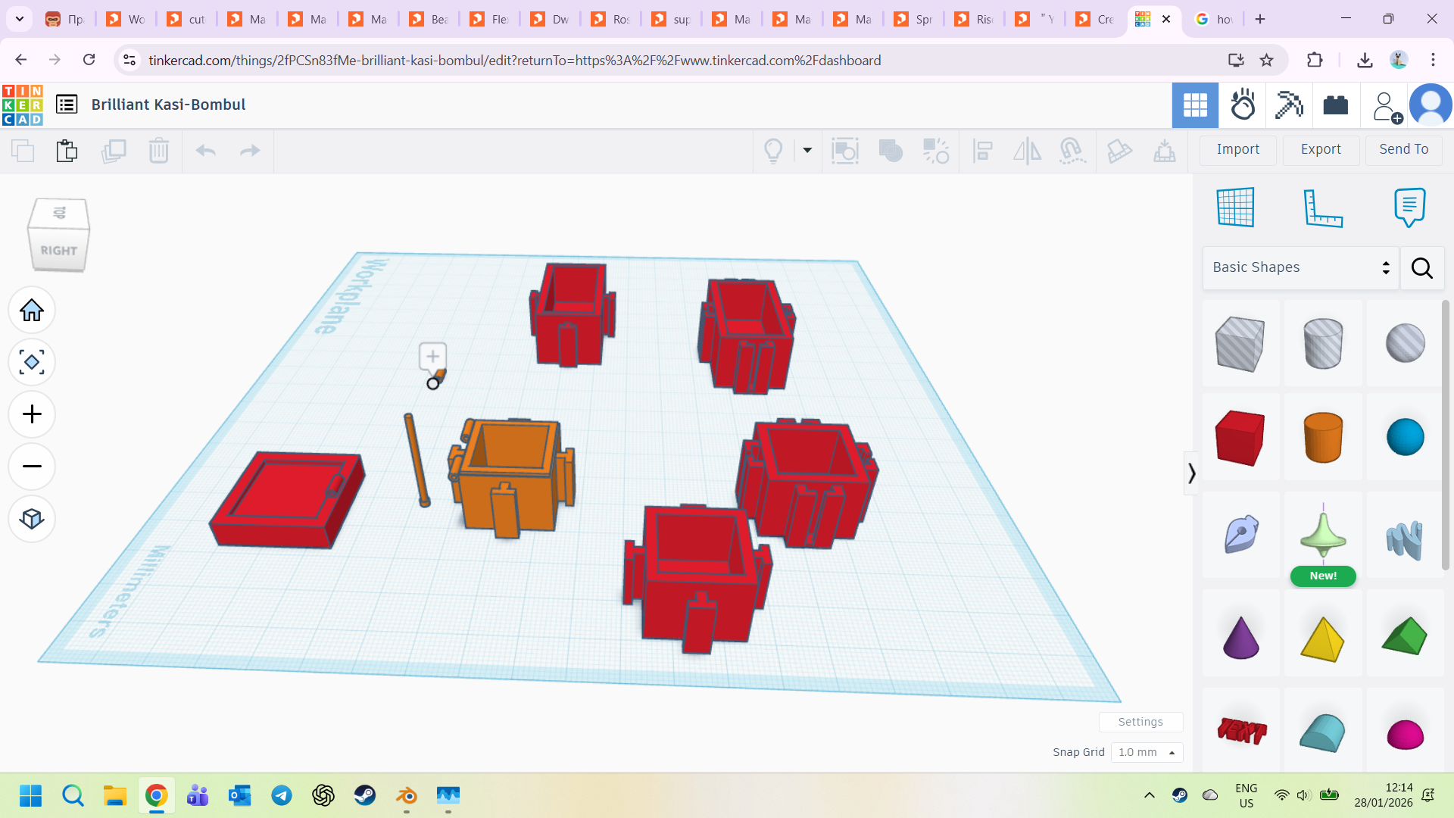The image size is (1454, 818).
Task: Click the RIGHT face of the view cube
Action: [x=59, y=251]
